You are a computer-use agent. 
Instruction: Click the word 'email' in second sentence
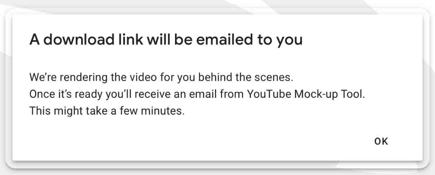click(x=203, y=94)
